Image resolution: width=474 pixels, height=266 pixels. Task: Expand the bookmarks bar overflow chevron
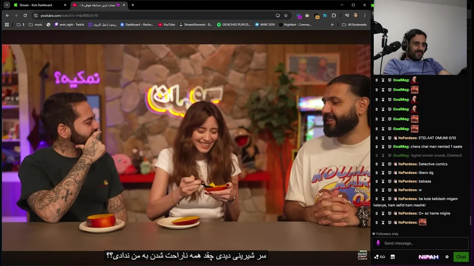click(332, 25)
